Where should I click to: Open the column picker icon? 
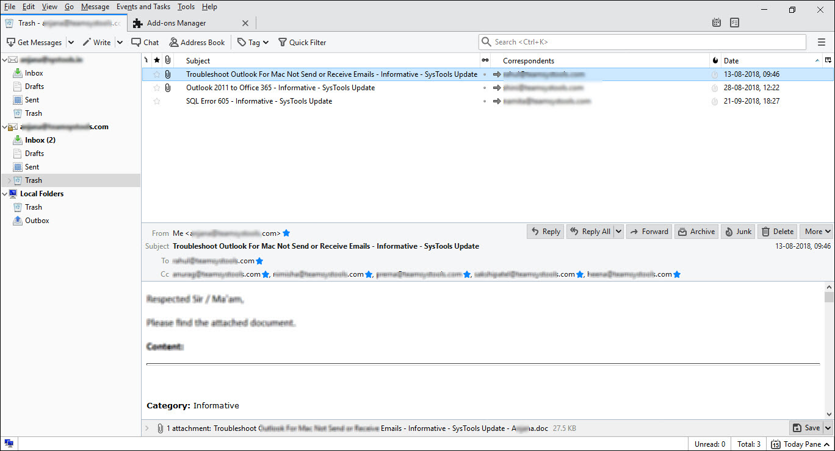(x=828, y=60)
